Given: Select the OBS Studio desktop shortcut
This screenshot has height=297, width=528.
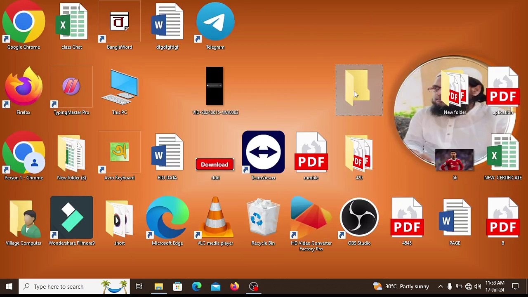Looking at the screenshot, I should coord(359,222).
